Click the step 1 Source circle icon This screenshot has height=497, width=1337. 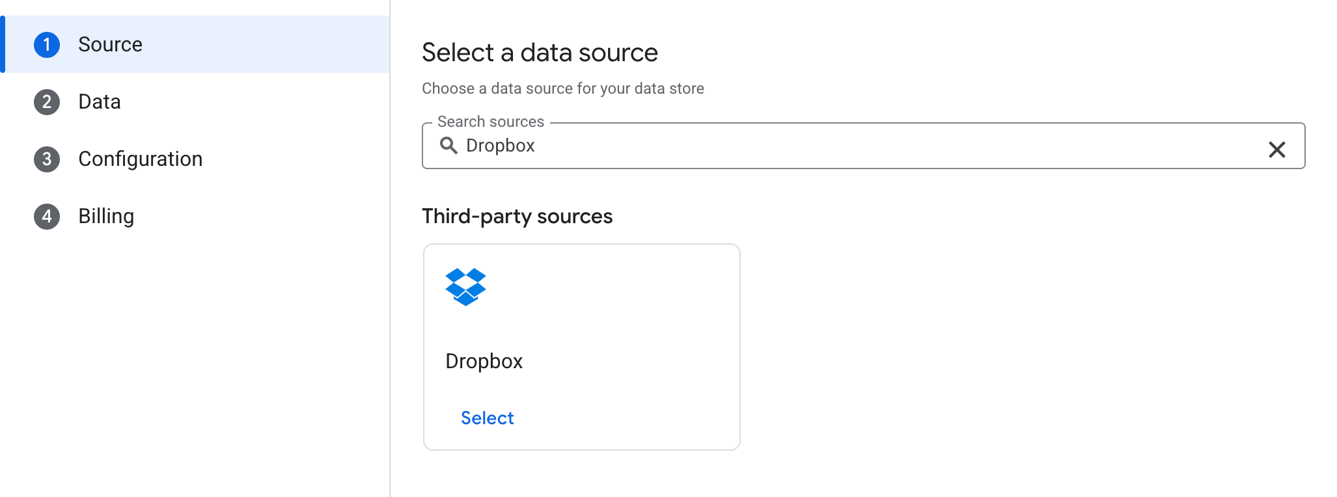coord(46,44)
